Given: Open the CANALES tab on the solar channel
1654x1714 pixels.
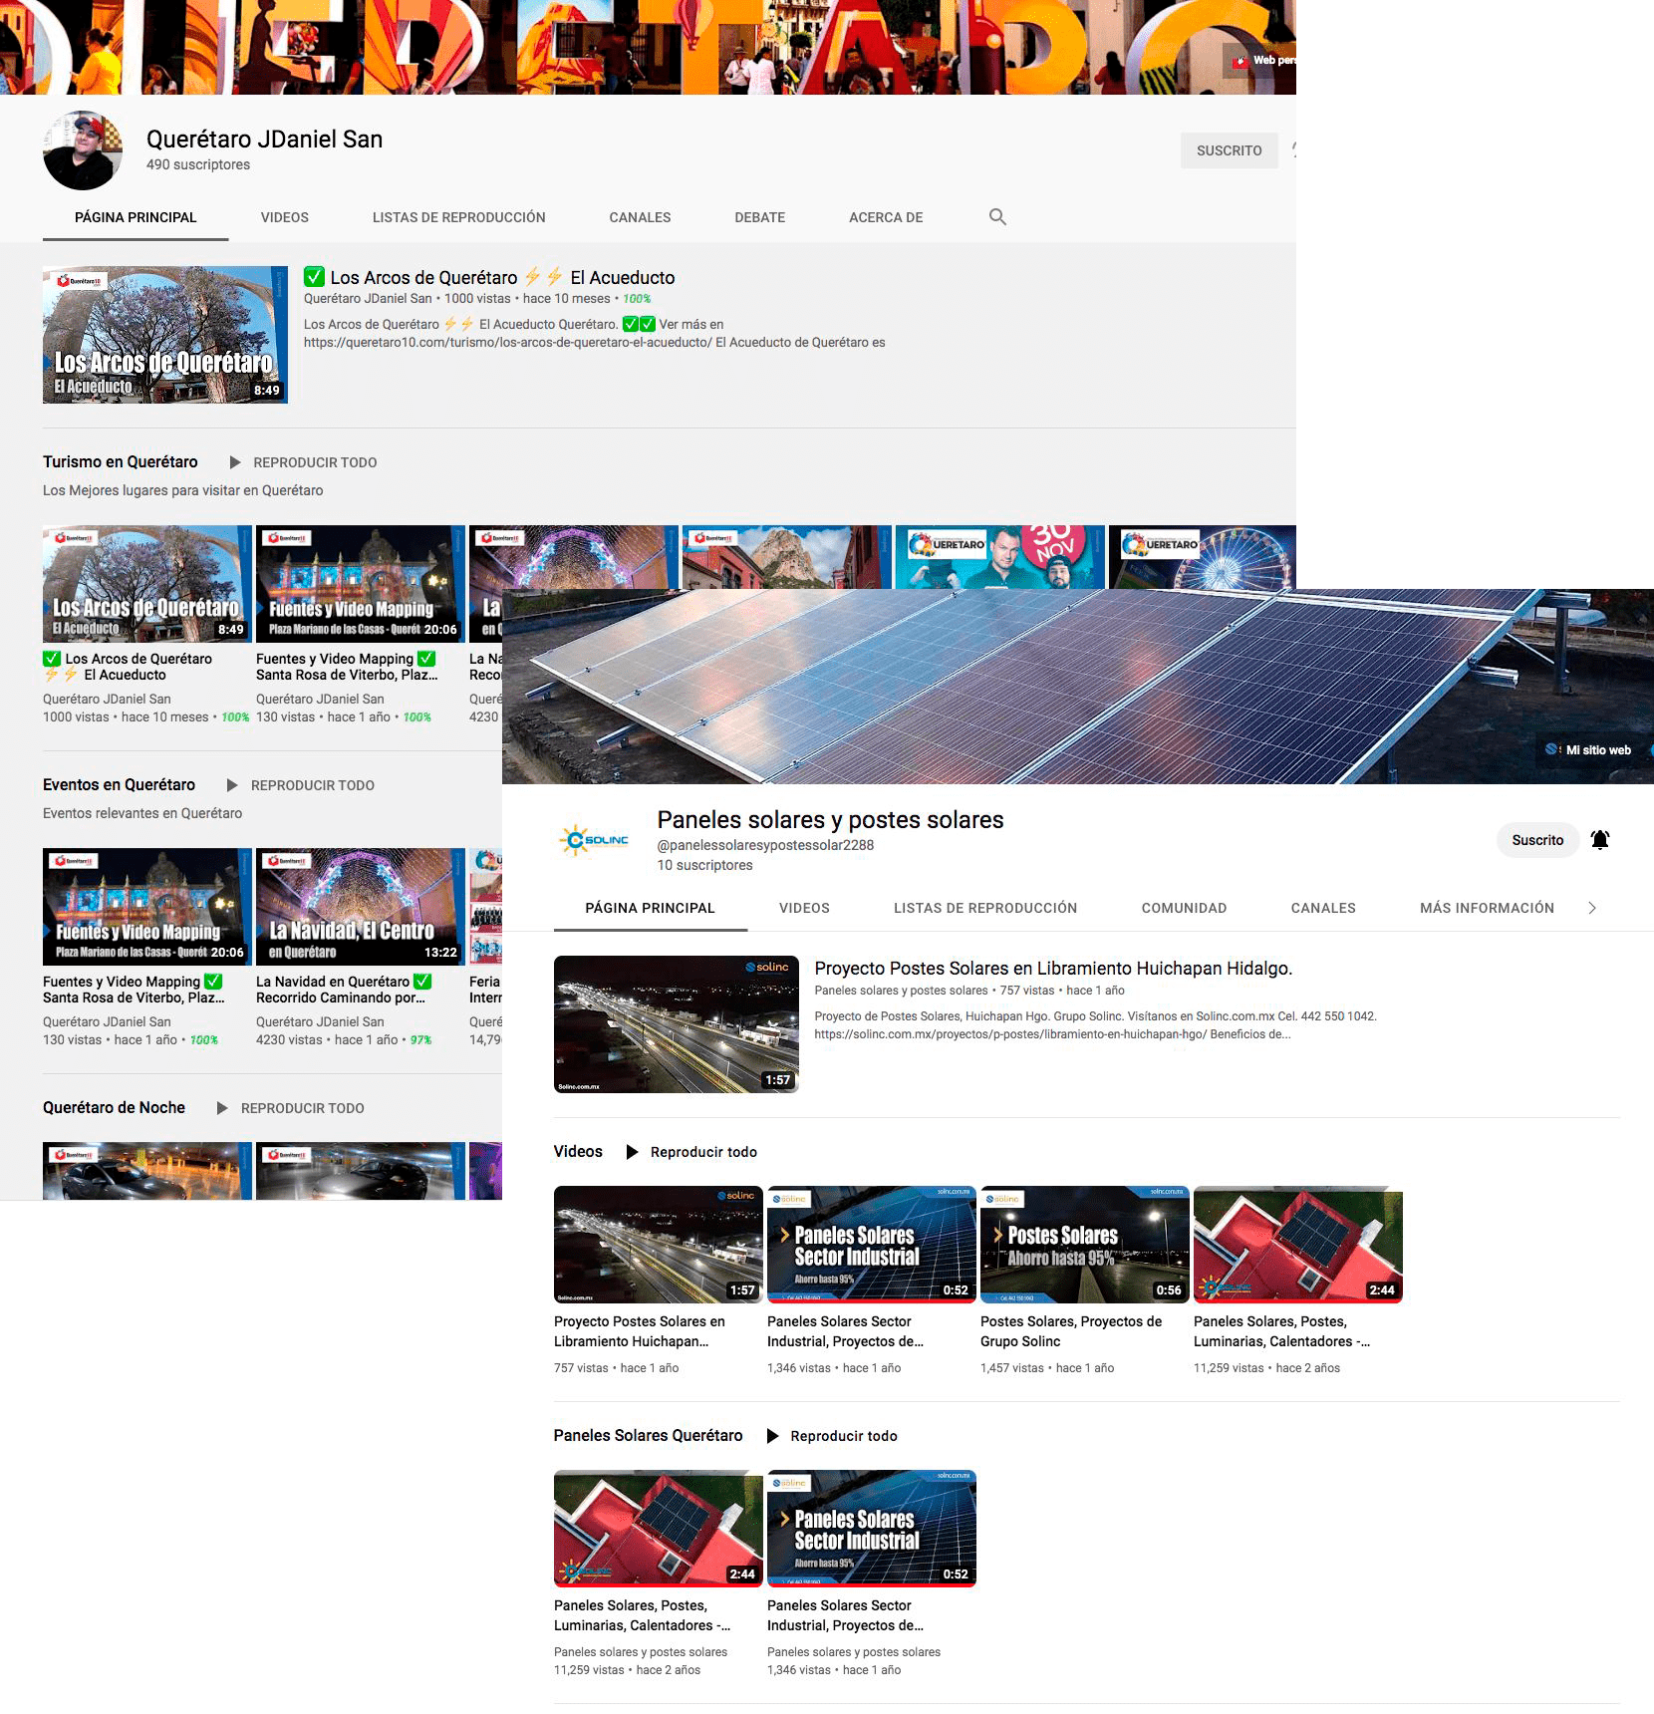Looking at the screenshot, I should (1323, 908).
